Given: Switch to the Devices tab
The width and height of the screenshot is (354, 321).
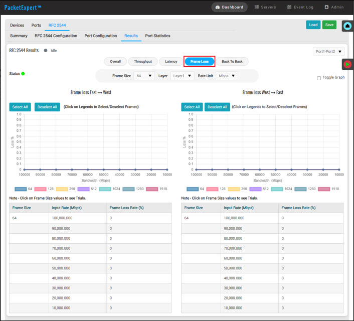Looking at the screenshot, I should pyautogui.click(x=17, y=25).
